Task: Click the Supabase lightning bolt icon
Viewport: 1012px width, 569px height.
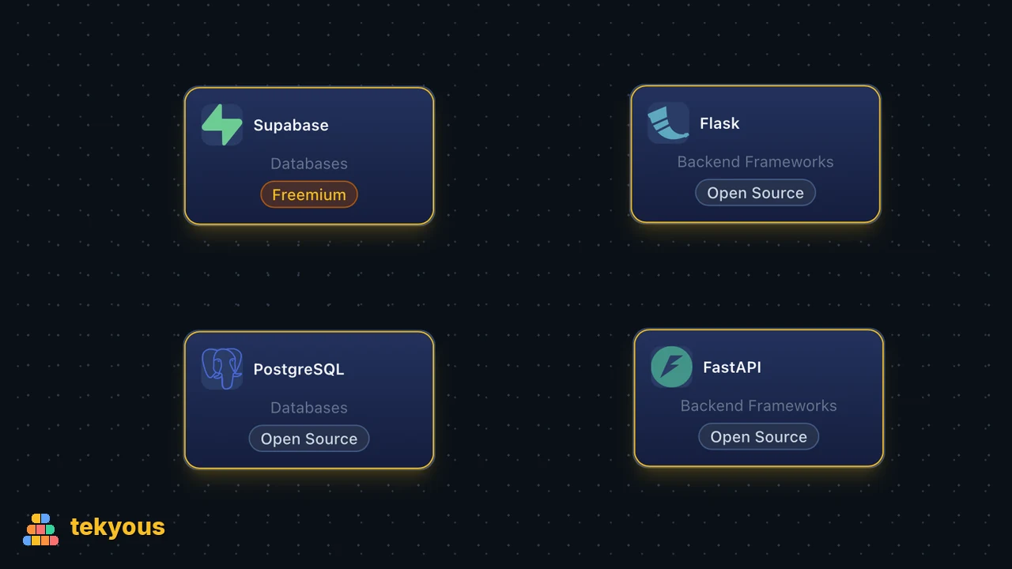Action: pos(222,125)
